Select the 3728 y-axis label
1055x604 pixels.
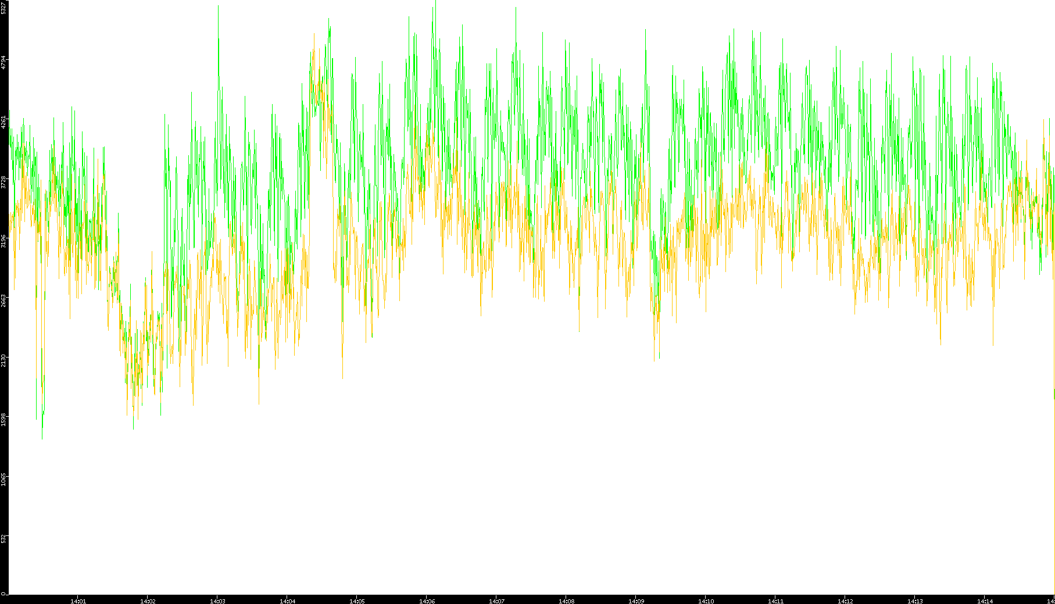pos(3,182)
